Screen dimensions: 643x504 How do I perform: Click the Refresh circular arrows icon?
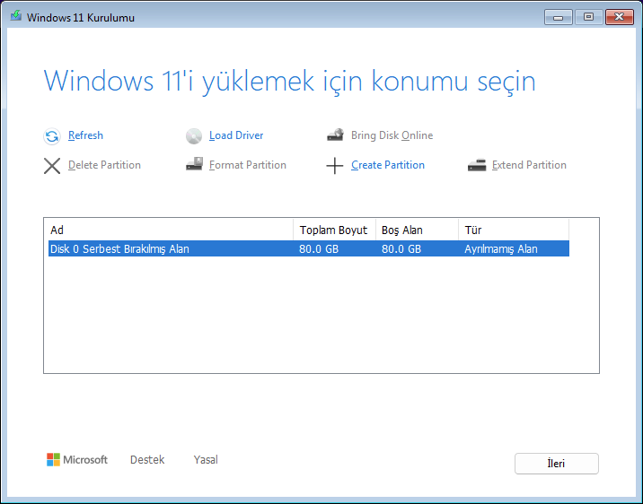(52, 136)
